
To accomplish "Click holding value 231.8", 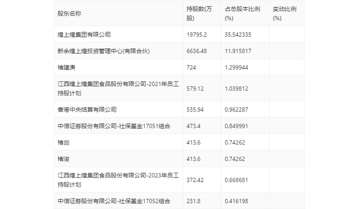I will 193,201.
